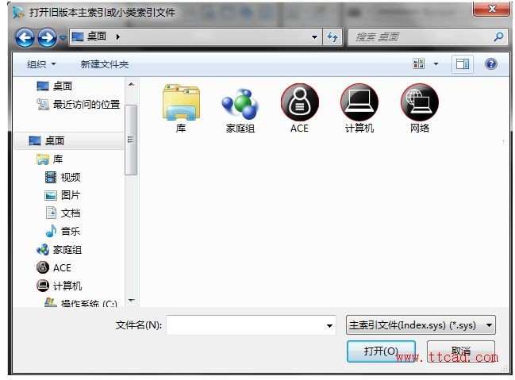The width and height of the screenshot is (515, 380).
Task: Click the blue help icon
Action: click(x=490, y=63)
